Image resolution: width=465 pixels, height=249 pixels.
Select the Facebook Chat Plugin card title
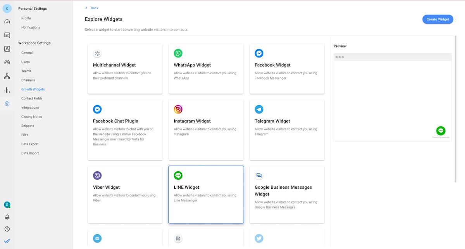(115, 121)
